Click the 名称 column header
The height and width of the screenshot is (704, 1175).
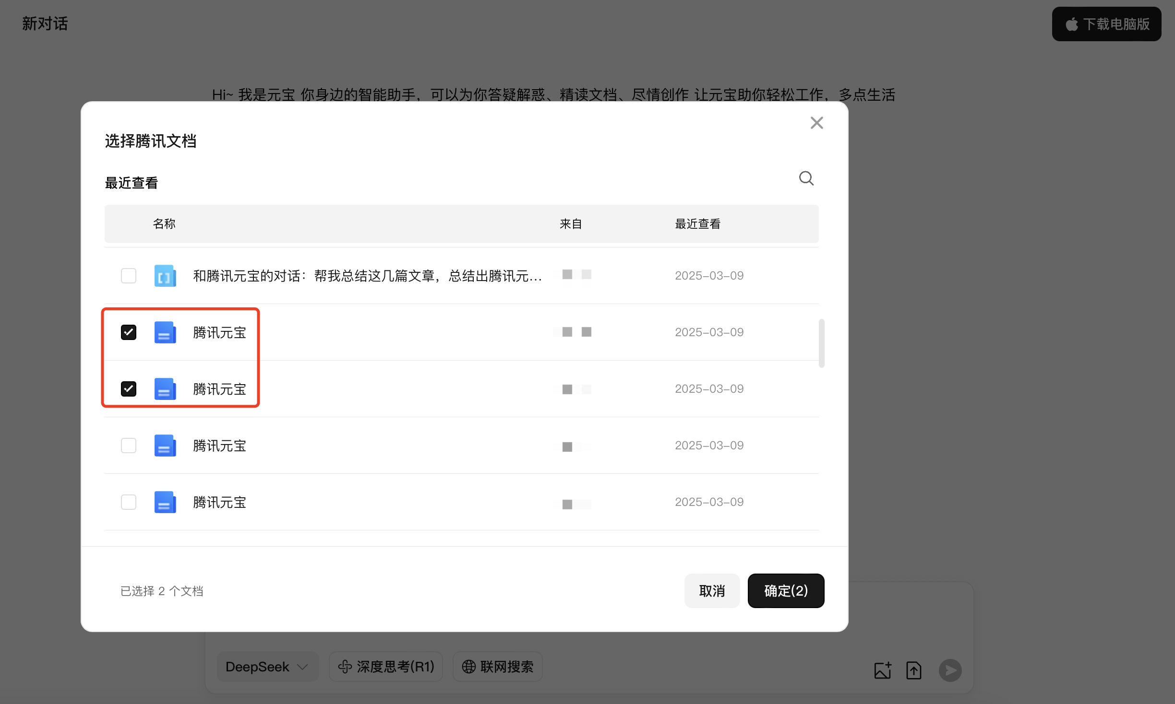point(164,224)
